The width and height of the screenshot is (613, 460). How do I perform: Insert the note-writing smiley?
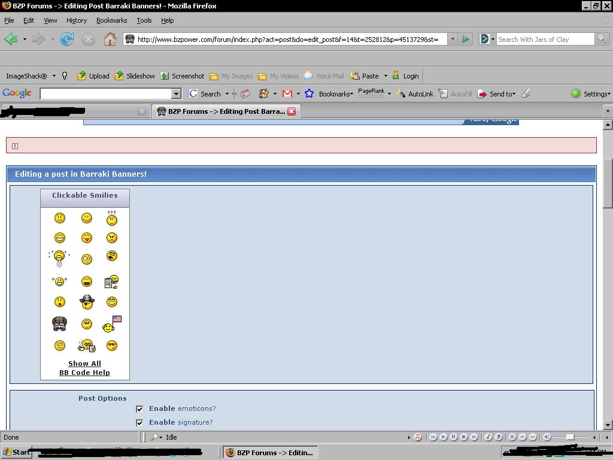click(x=112, y=282)
